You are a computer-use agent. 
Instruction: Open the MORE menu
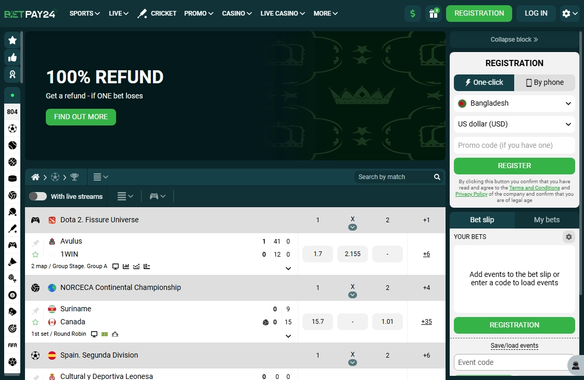pyautogui.click(x=325, y=14)
